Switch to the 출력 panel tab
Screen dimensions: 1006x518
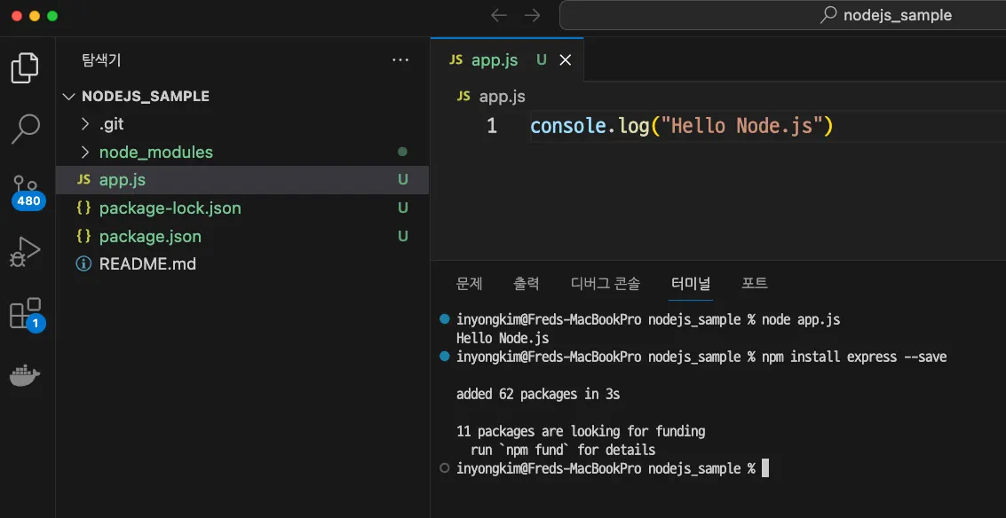point(526,284)
